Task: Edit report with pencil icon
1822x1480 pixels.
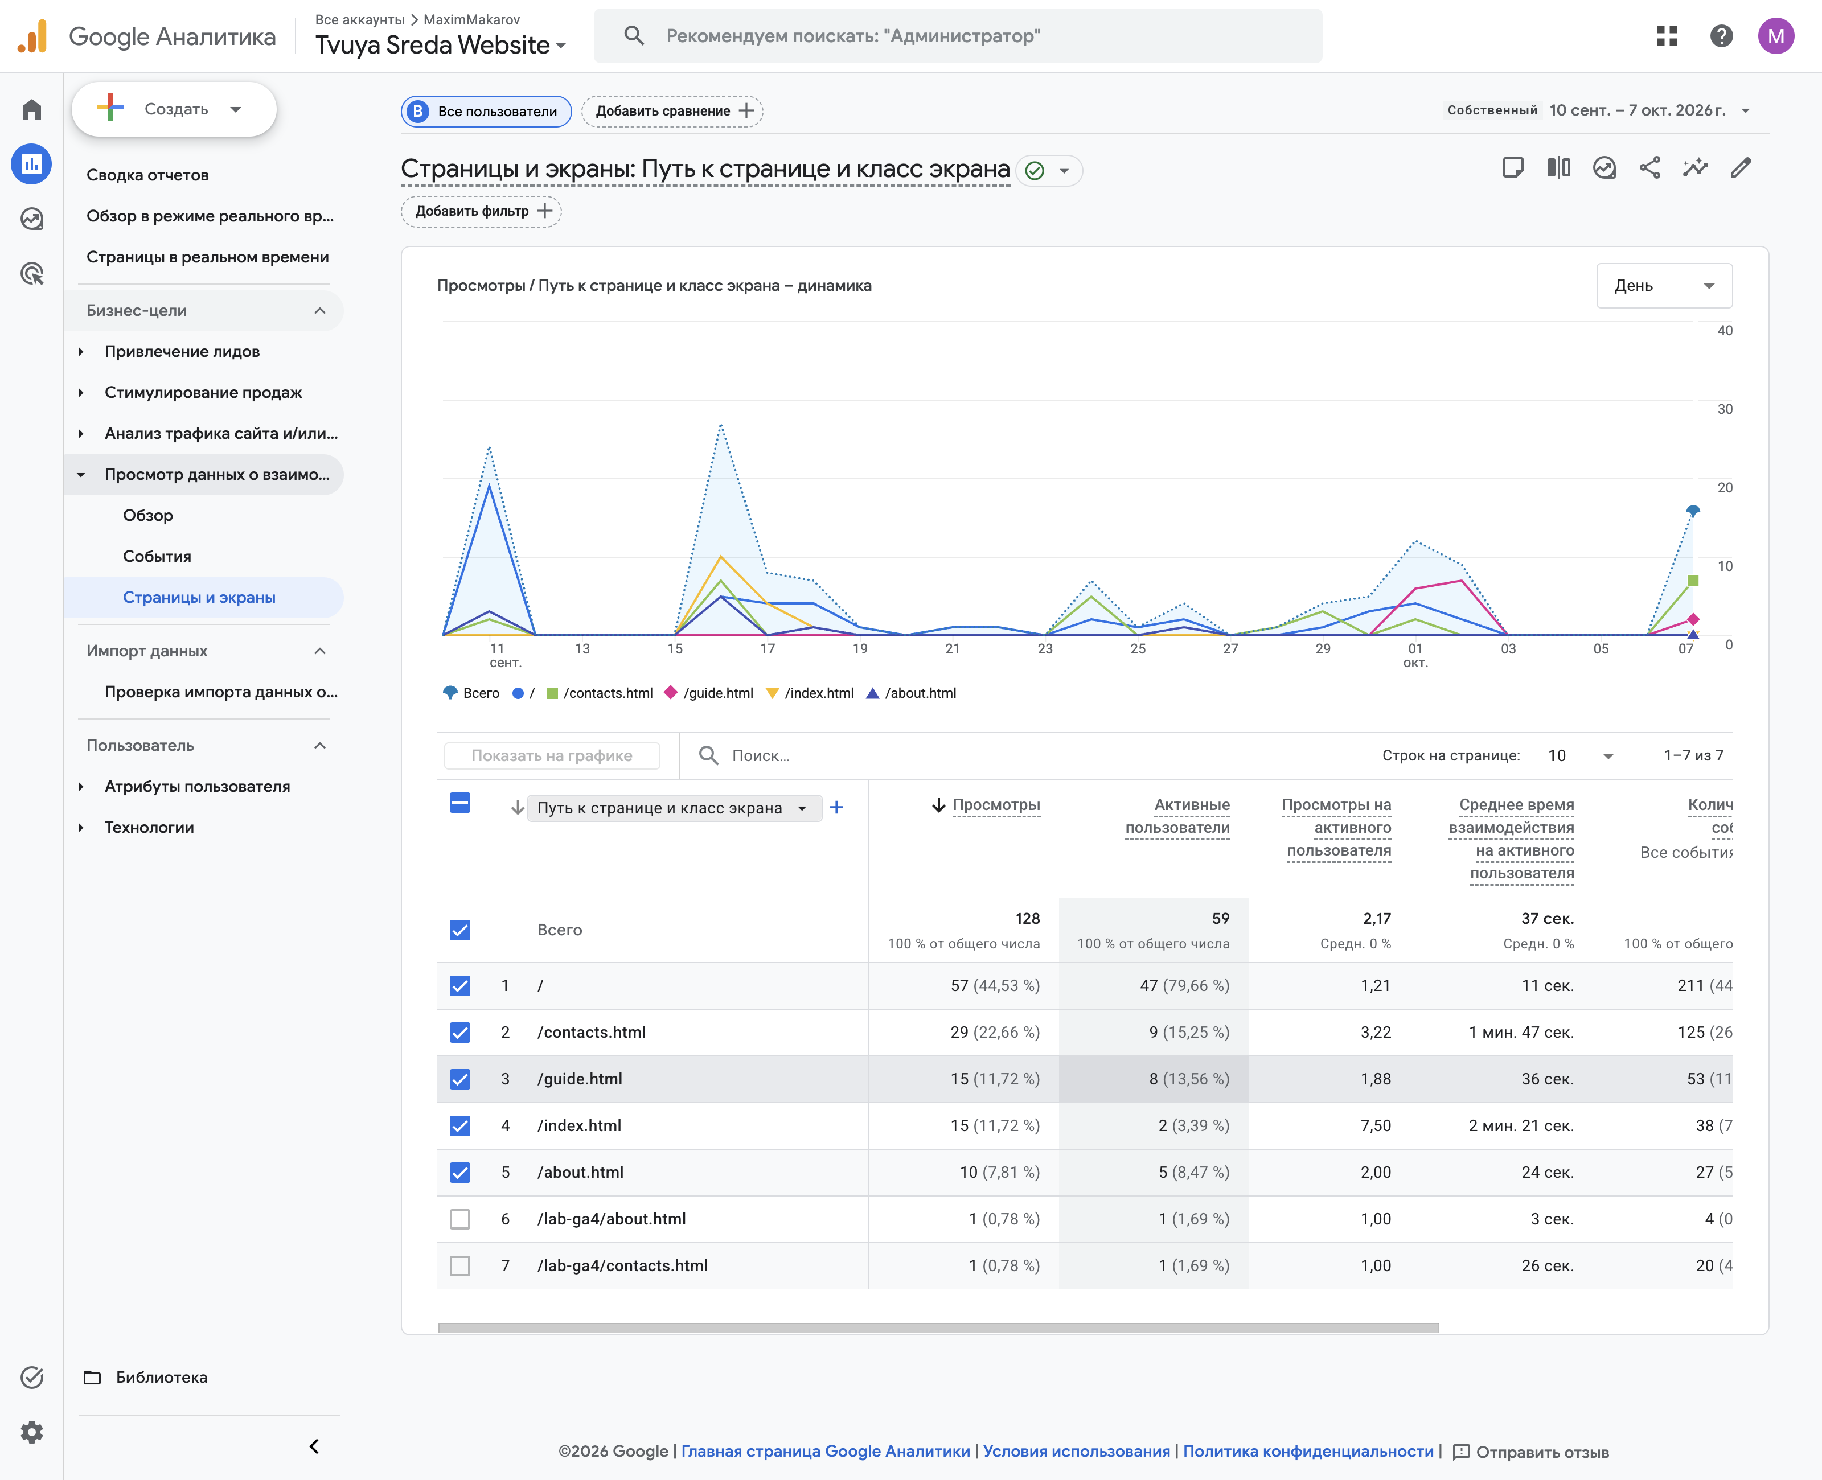Action: (x=1741, y=168)
